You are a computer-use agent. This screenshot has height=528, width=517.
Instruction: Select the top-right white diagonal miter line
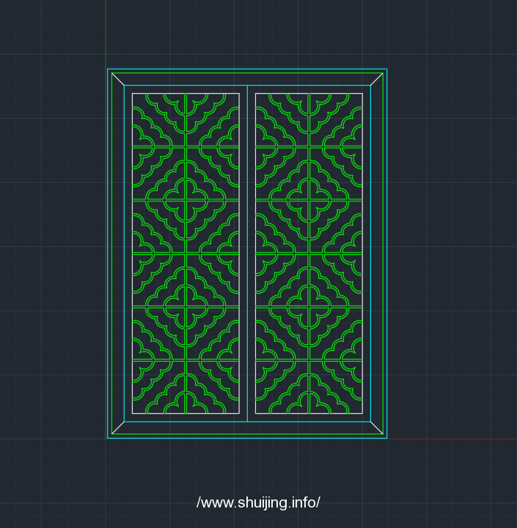pos(377,79)
